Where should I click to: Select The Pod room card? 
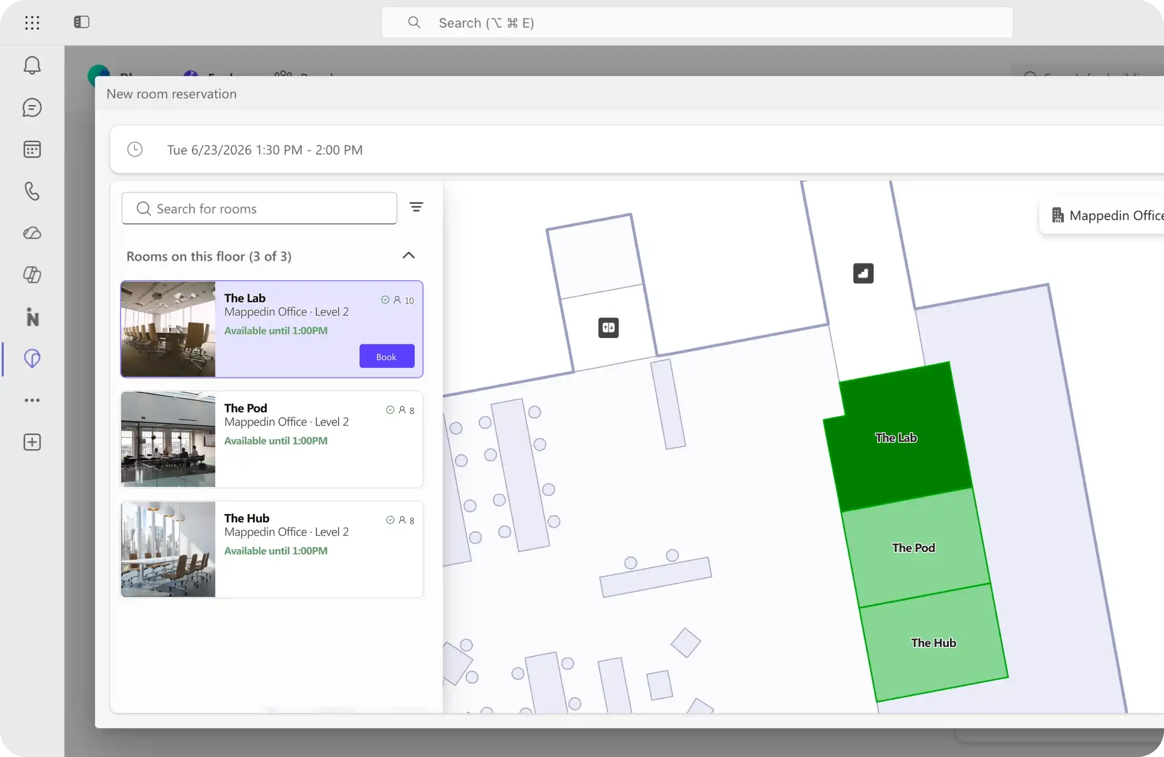[272, 439]
